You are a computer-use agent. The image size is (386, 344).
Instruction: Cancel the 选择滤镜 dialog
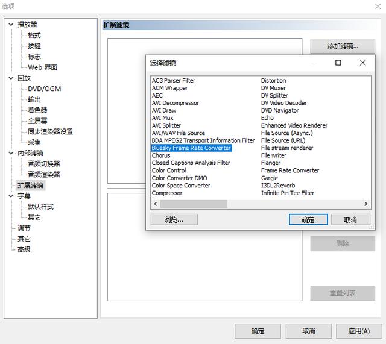coord(350,219)
